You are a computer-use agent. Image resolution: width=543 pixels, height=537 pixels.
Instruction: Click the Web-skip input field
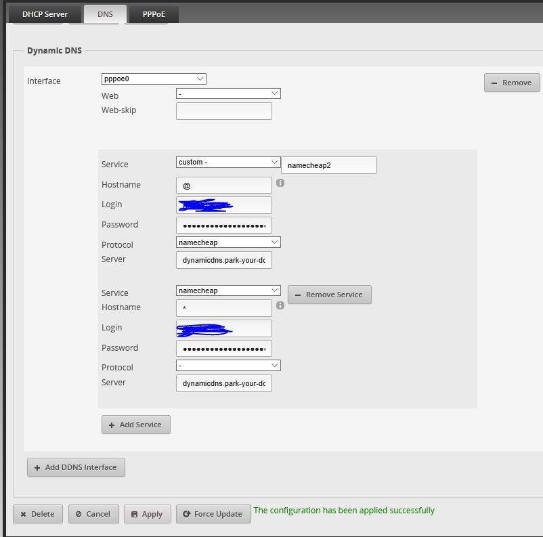click(x=223, y=111)
